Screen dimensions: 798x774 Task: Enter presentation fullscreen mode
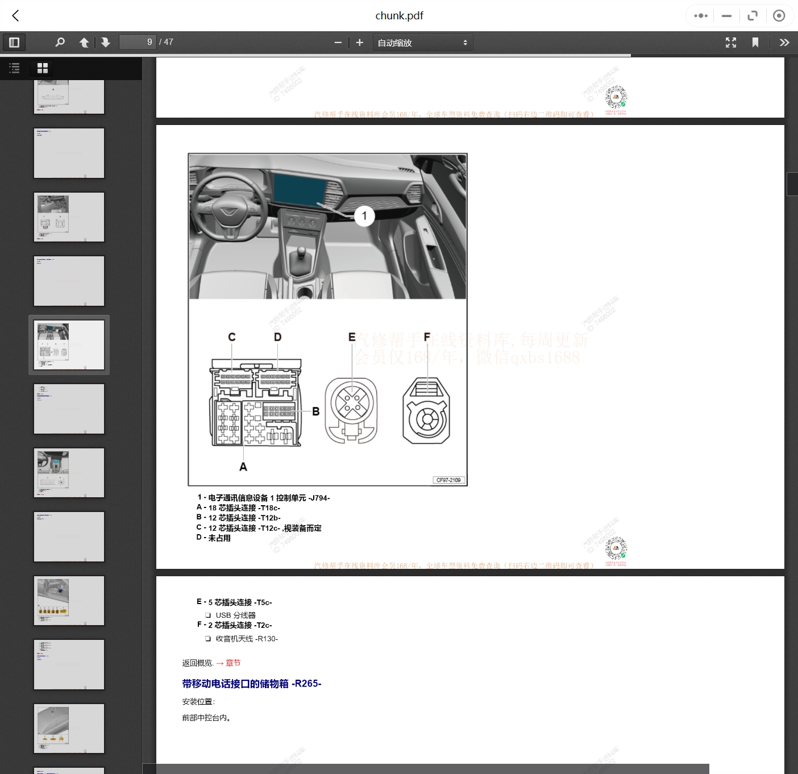[x=731, y=42]
